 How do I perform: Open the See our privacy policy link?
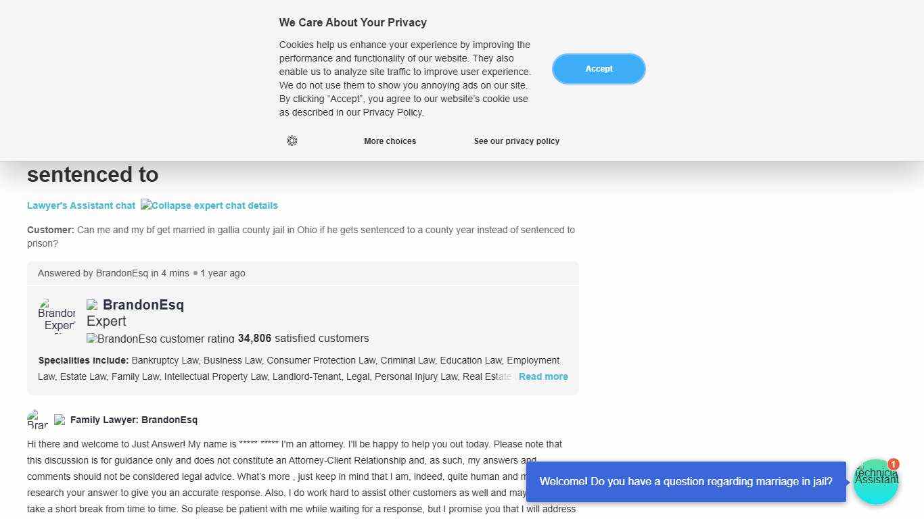pyautogui.click(x=516, y=141)
